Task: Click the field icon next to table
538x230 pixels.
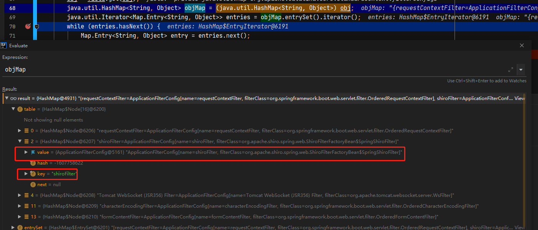Action: coord(20,109)
